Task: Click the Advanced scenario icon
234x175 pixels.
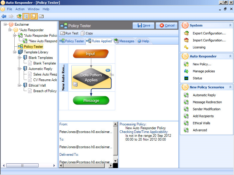Action: click(x=186, y=130)
